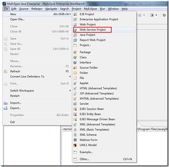Click the Refresh icon in File menu
Screen dimensions: 169x167
[6, 72]
